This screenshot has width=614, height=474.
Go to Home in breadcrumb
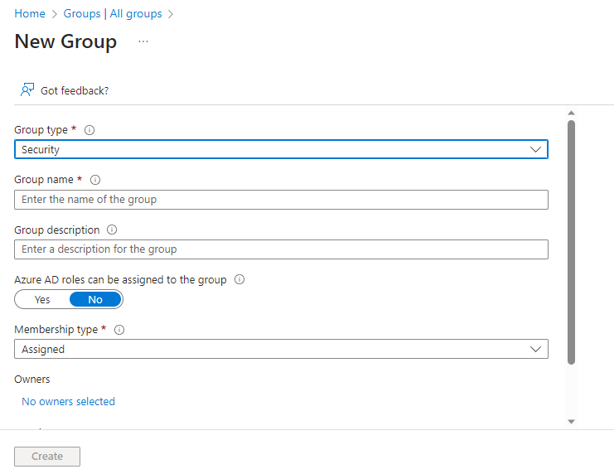(x=30, y=14)
